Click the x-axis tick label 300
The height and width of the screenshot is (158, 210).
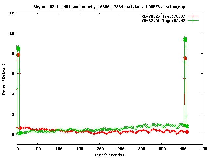pos(142,149)
